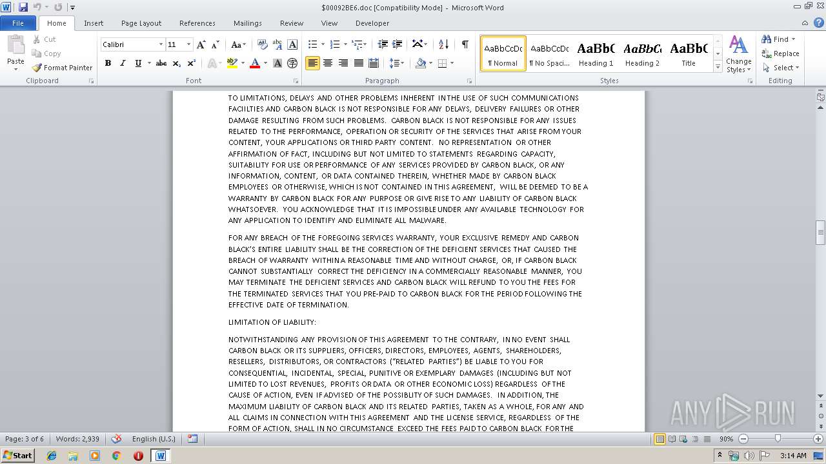Apply the Title style
826x464 pixels.
[689, 53]
